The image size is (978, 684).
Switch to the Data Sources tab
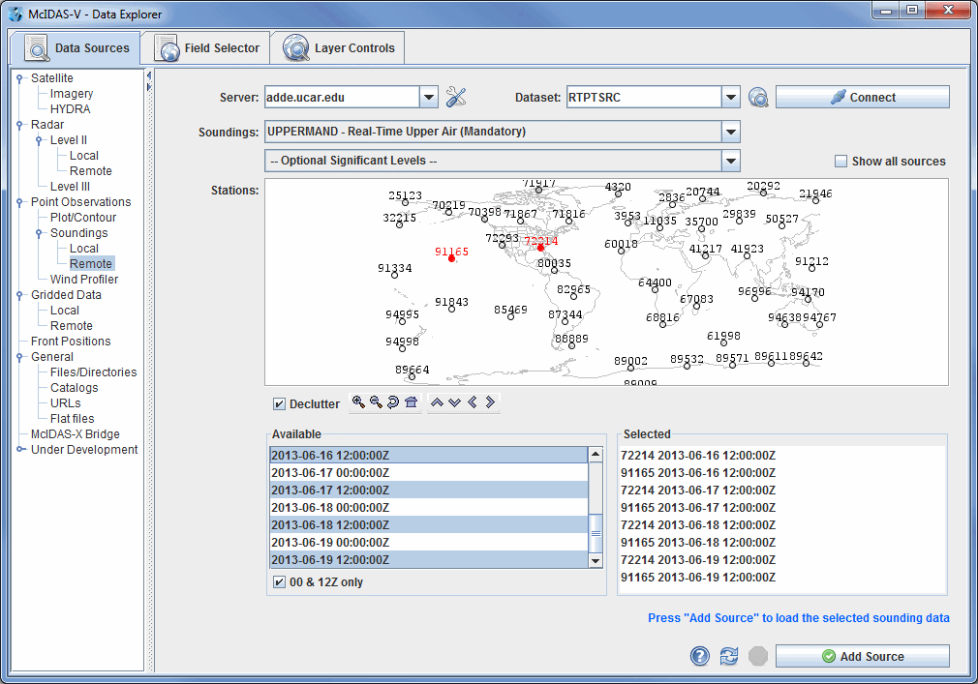[x=76, y=48]
